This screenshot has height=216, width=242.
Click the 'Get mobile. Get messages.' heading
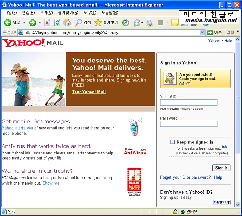click(36, 121)
